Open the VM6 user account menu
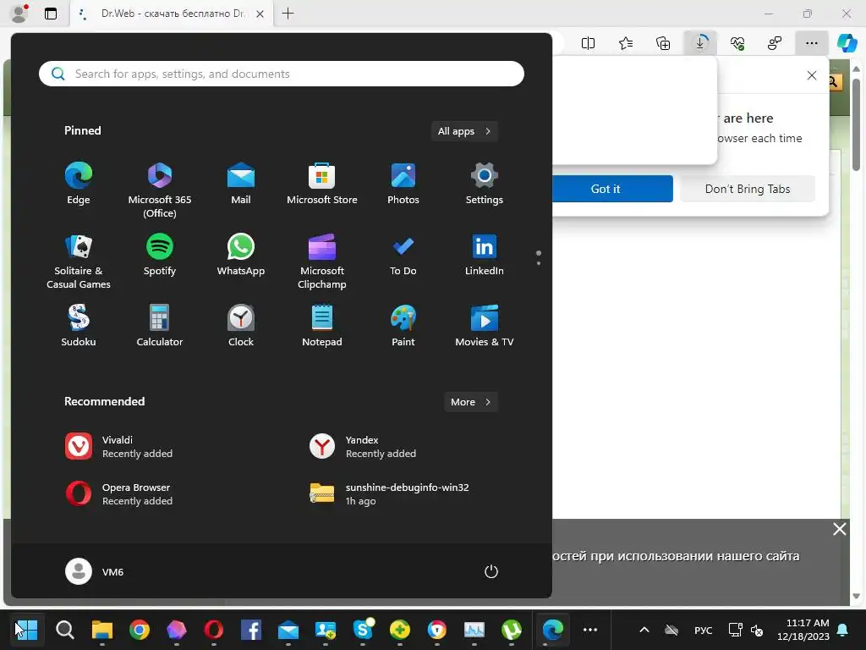This screenshot has width=866, height=650. click(95, 571)
